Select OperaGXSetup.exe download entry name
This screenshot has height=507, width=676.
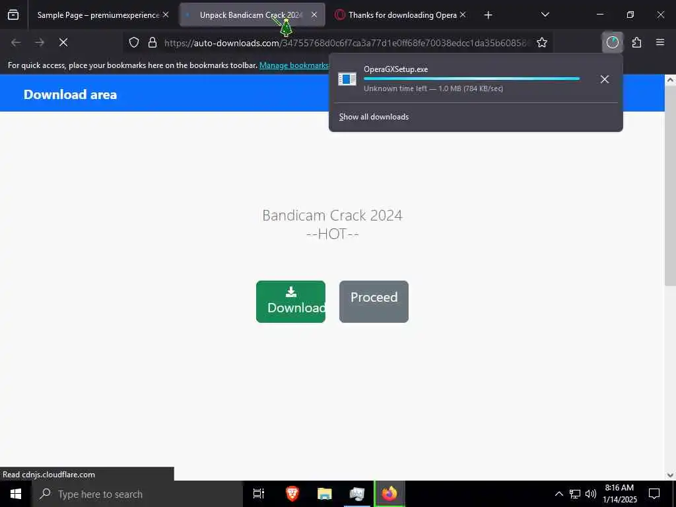coord(396,69)
